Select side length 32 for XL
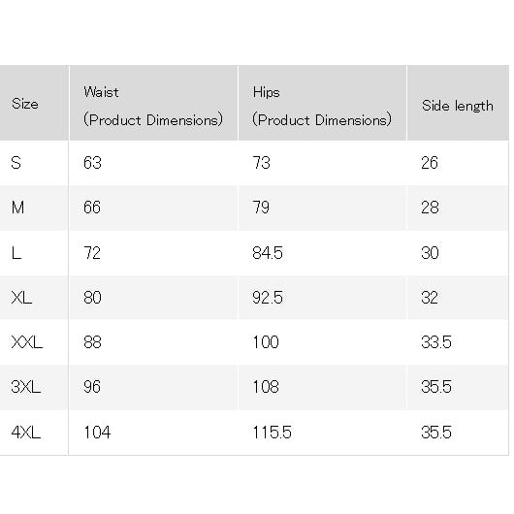The image size is (514, 514). point(430,298)
